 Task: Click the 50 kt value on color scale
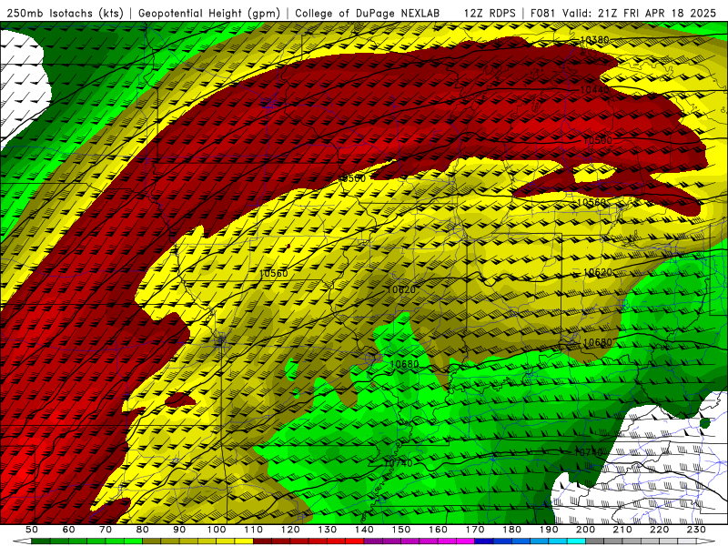[32, 530]
